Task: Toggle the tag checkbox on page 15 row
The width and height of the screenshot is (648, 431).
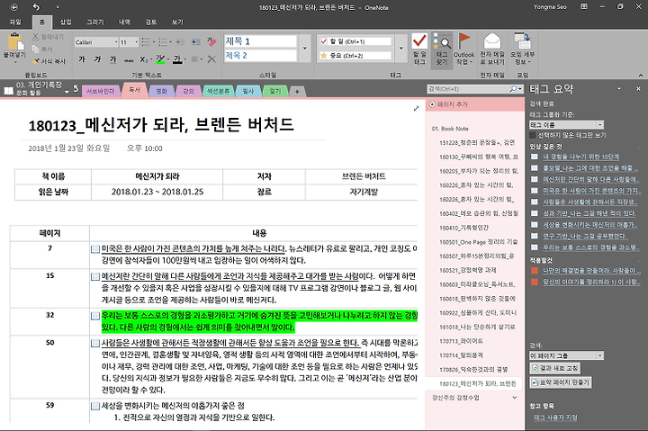Action: [x=95, y=276]
